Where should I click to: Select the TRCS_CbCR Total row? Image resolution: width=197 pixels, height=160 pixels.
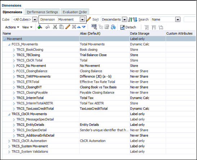(x=99, y=60)
